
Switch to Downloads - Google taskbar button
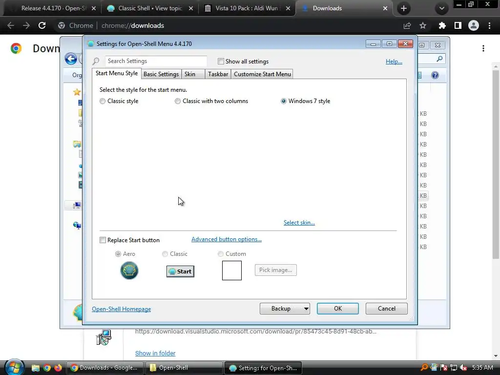[105, 368]
